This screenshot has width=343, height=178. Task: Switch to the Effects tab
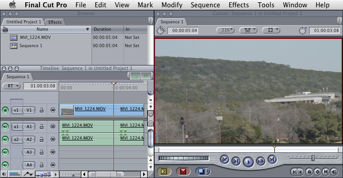click(55, 22)
